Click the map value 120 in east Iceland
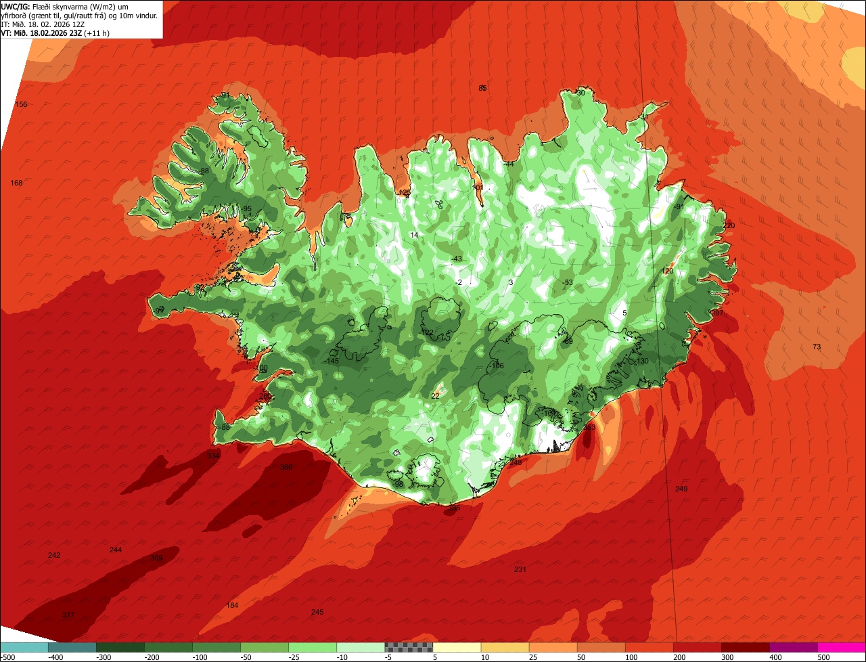The image size is (866, 662). point(667,271)
